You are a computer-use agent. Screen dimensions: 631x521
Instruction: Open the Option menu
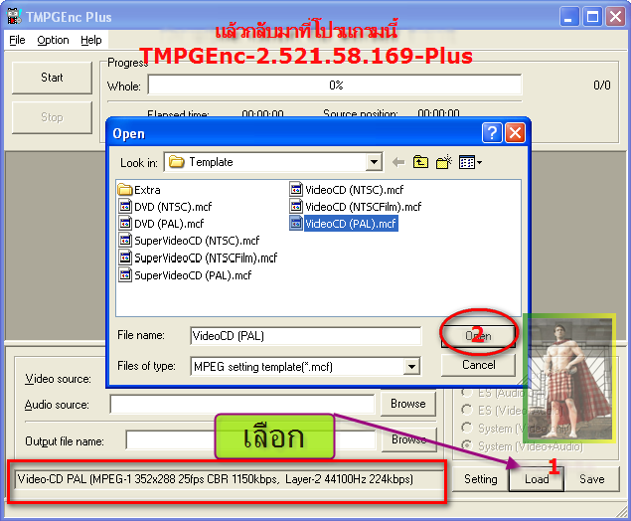(x=53, y=40)
